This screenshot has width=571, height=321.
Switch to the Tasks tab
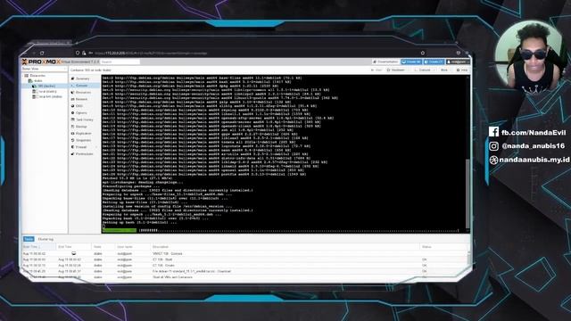[29, 239]
